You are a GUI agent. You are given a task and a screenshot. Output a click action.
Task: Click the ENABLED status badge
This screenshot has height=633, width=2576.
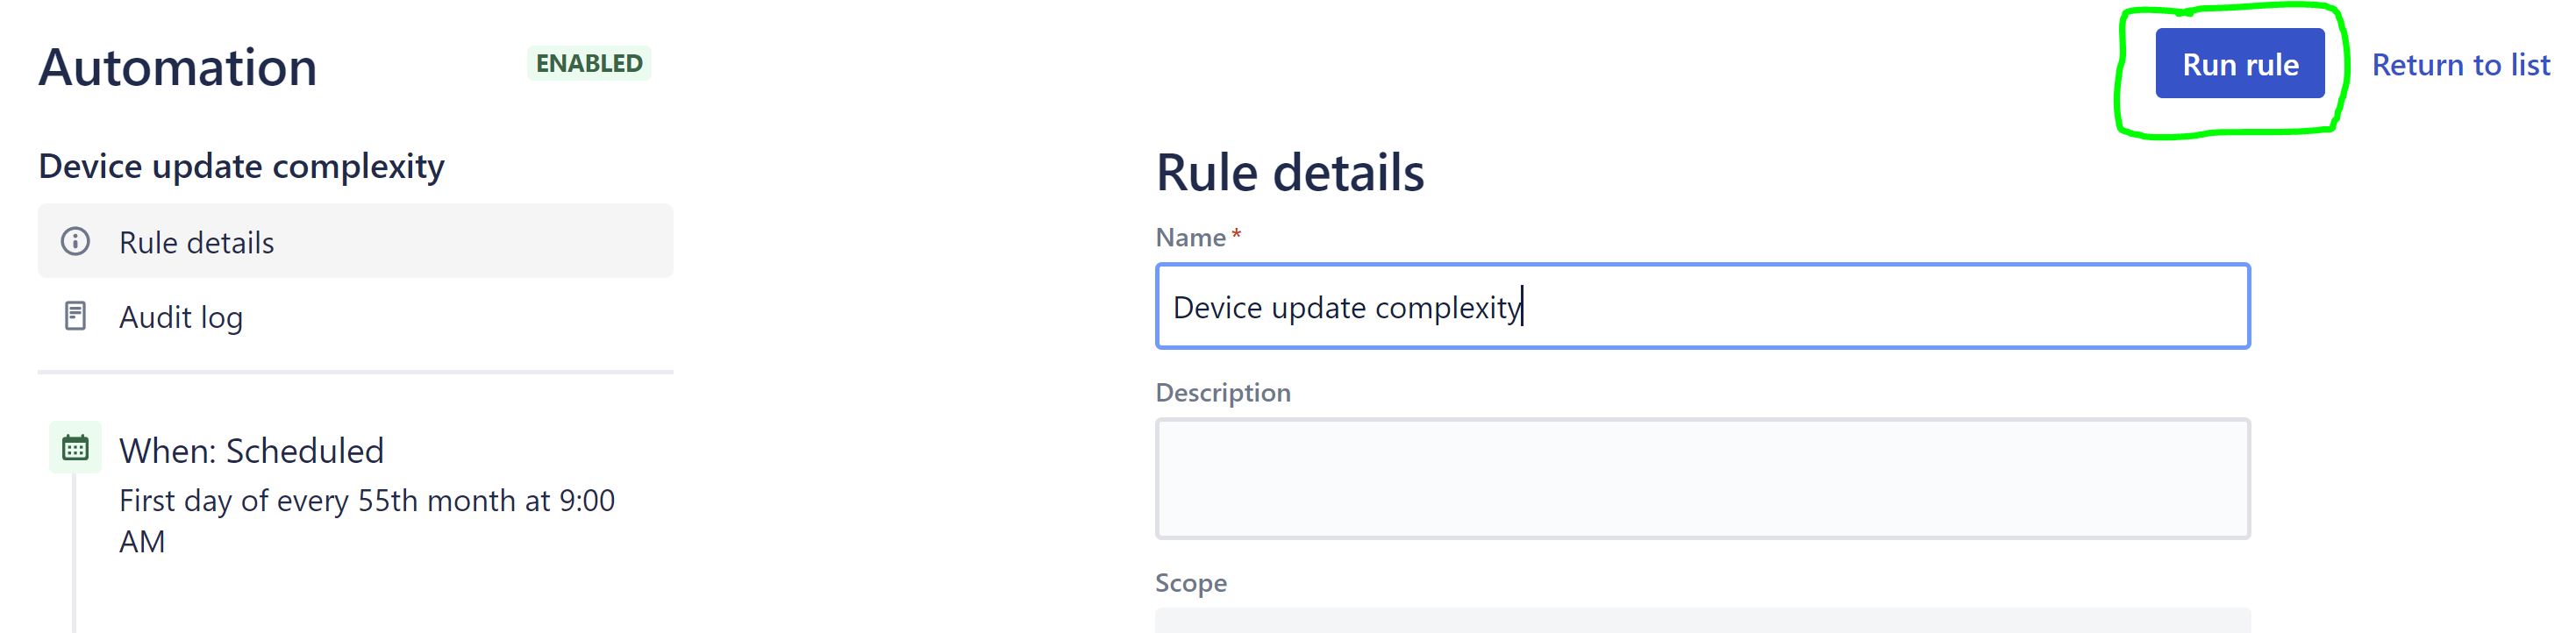click(589, 62)
